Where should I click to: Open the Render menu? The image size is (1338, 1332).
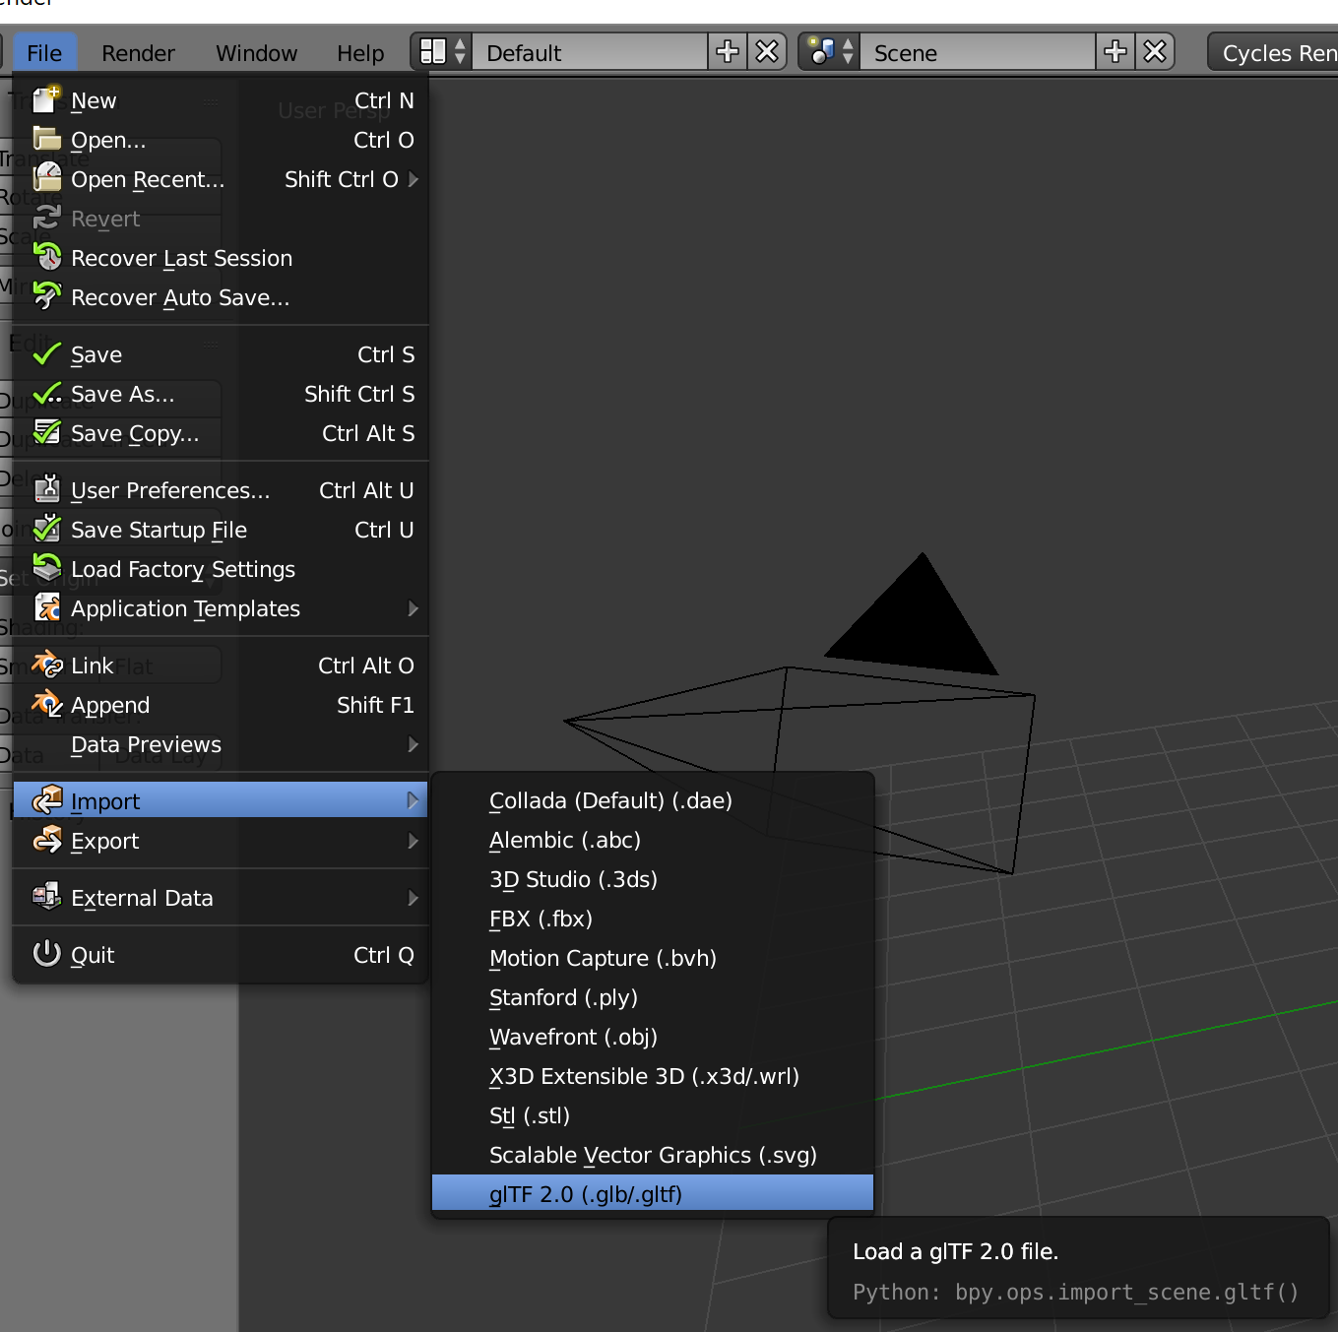138,53
